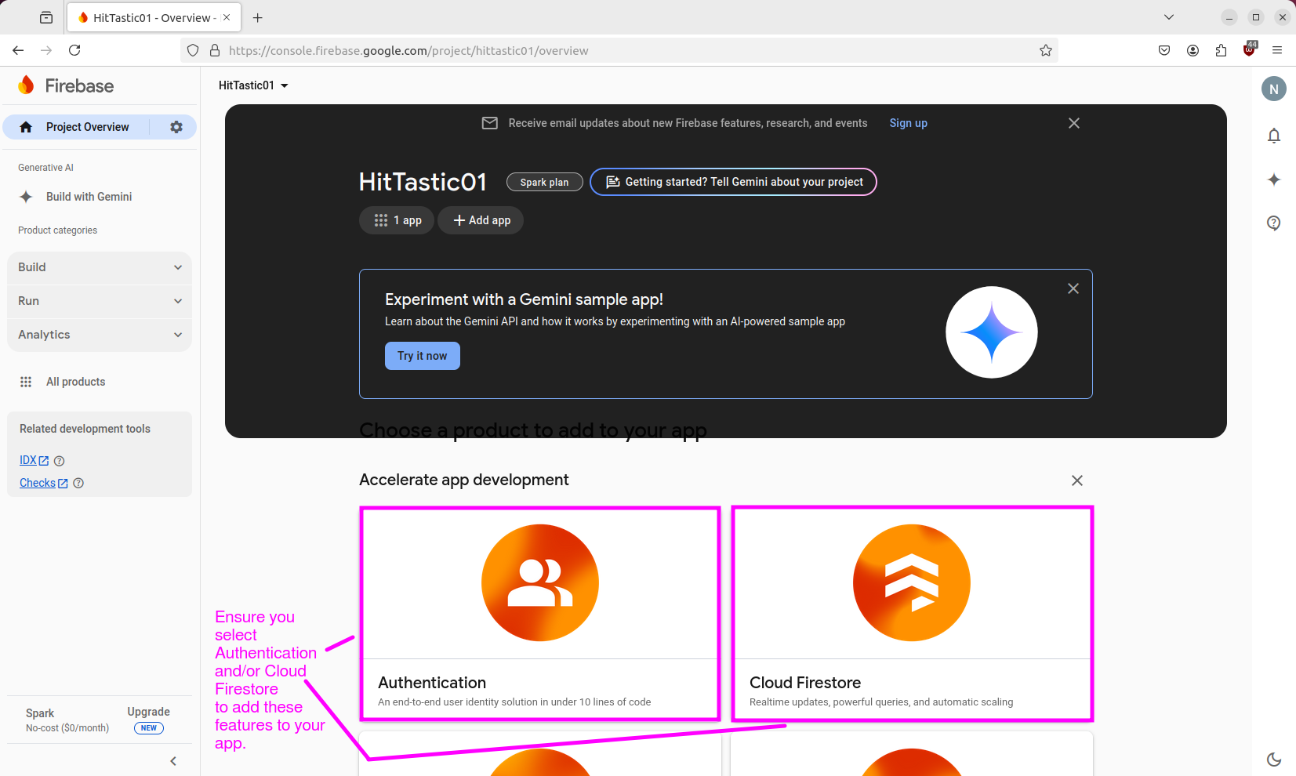
Task: Open the Firebase home logo
Action: point(65,85)
